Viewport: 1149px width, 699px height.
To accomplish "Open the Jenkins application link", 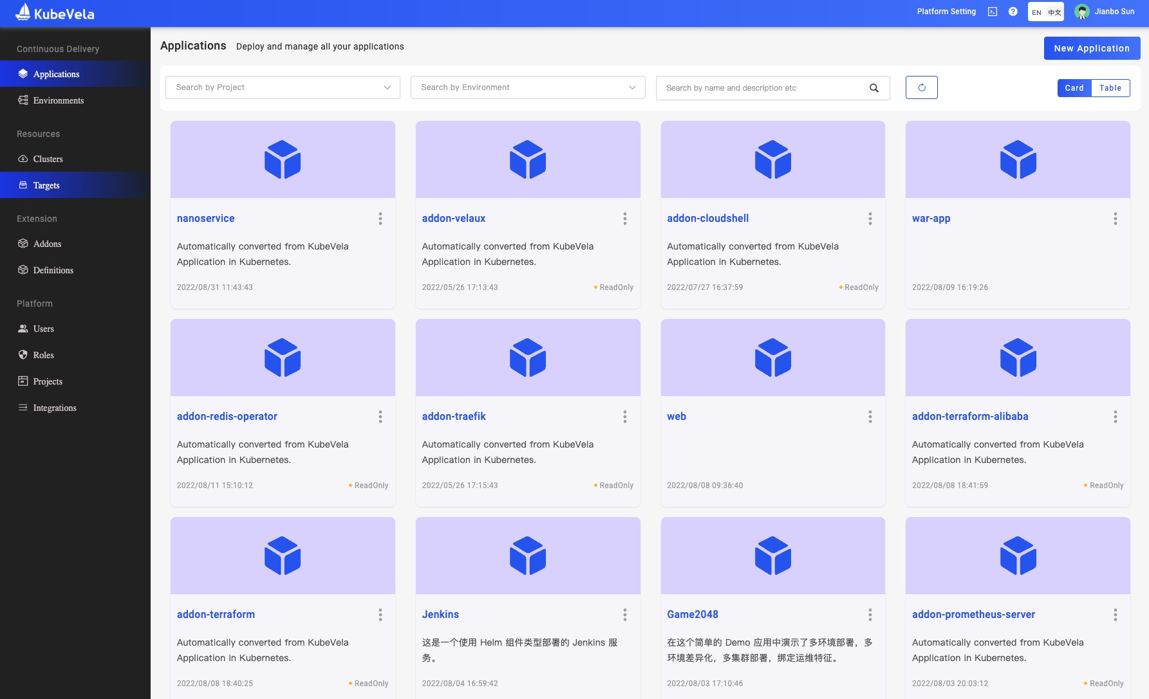I will 440,615.
